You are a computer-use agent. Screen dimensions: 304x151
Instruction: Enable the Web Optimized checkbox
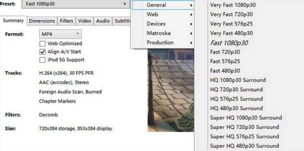43,43
